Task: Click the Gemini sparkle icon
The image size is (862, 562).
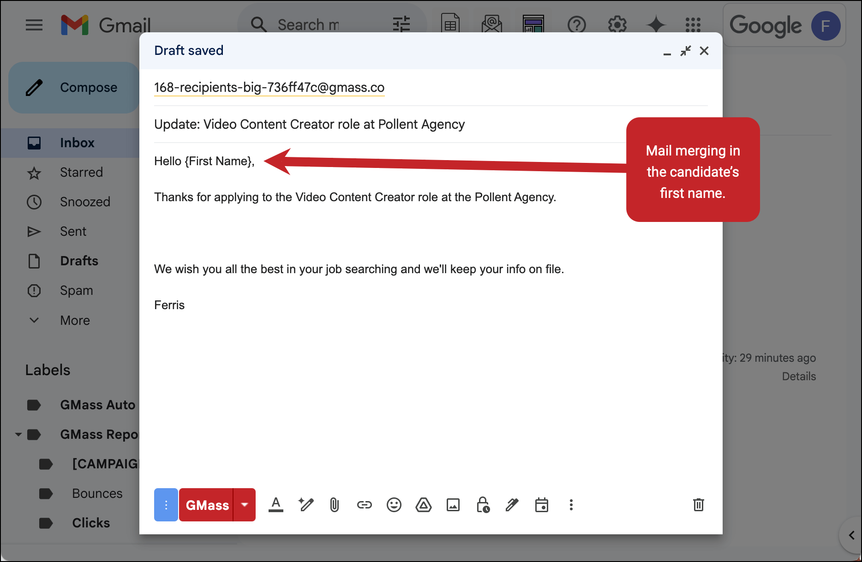Action: tap(656, 25)
